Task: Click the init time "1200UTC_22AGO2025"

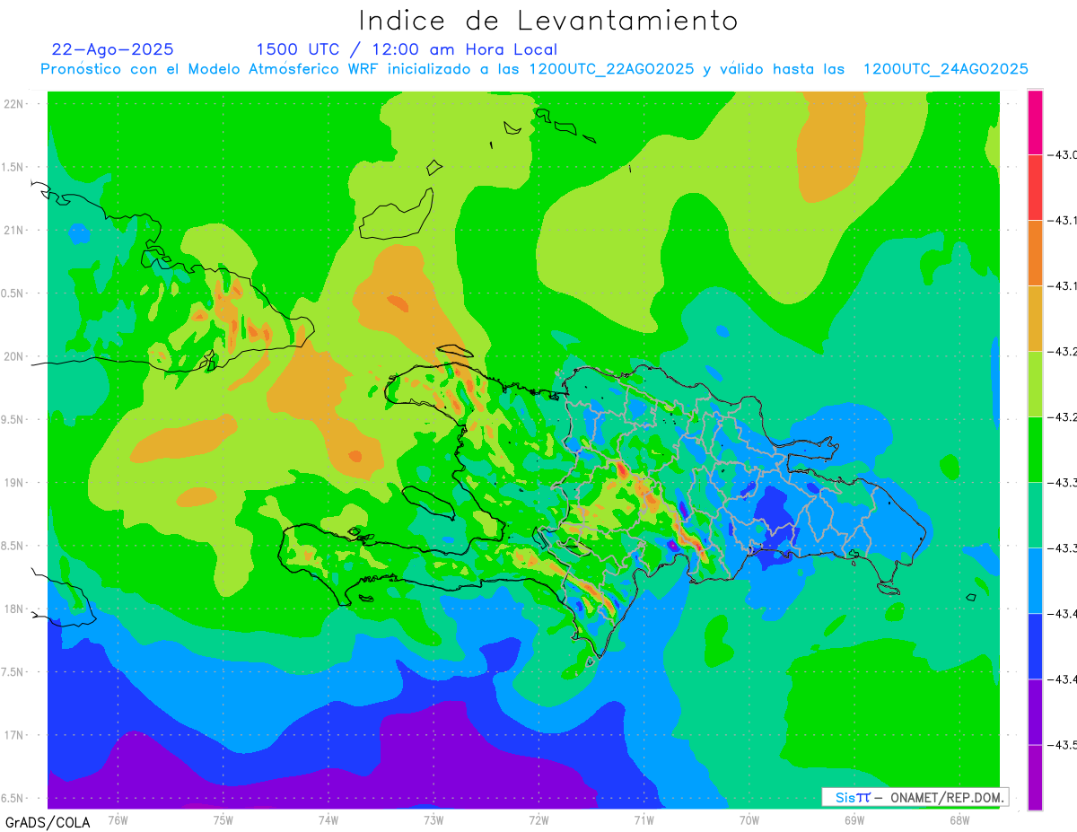Action: pos(611,69)
